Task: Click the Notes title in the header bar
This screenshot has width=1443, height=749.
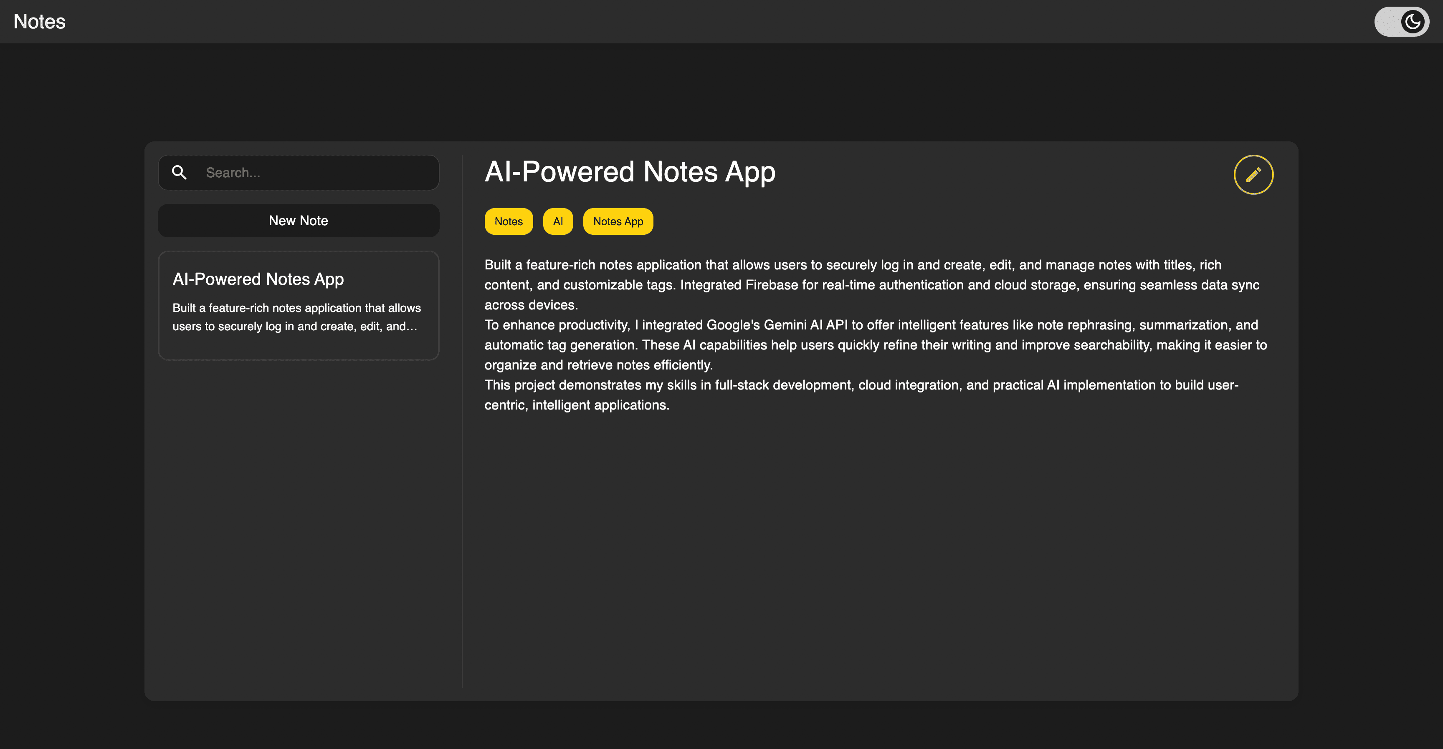Action: tap(39, 21)
